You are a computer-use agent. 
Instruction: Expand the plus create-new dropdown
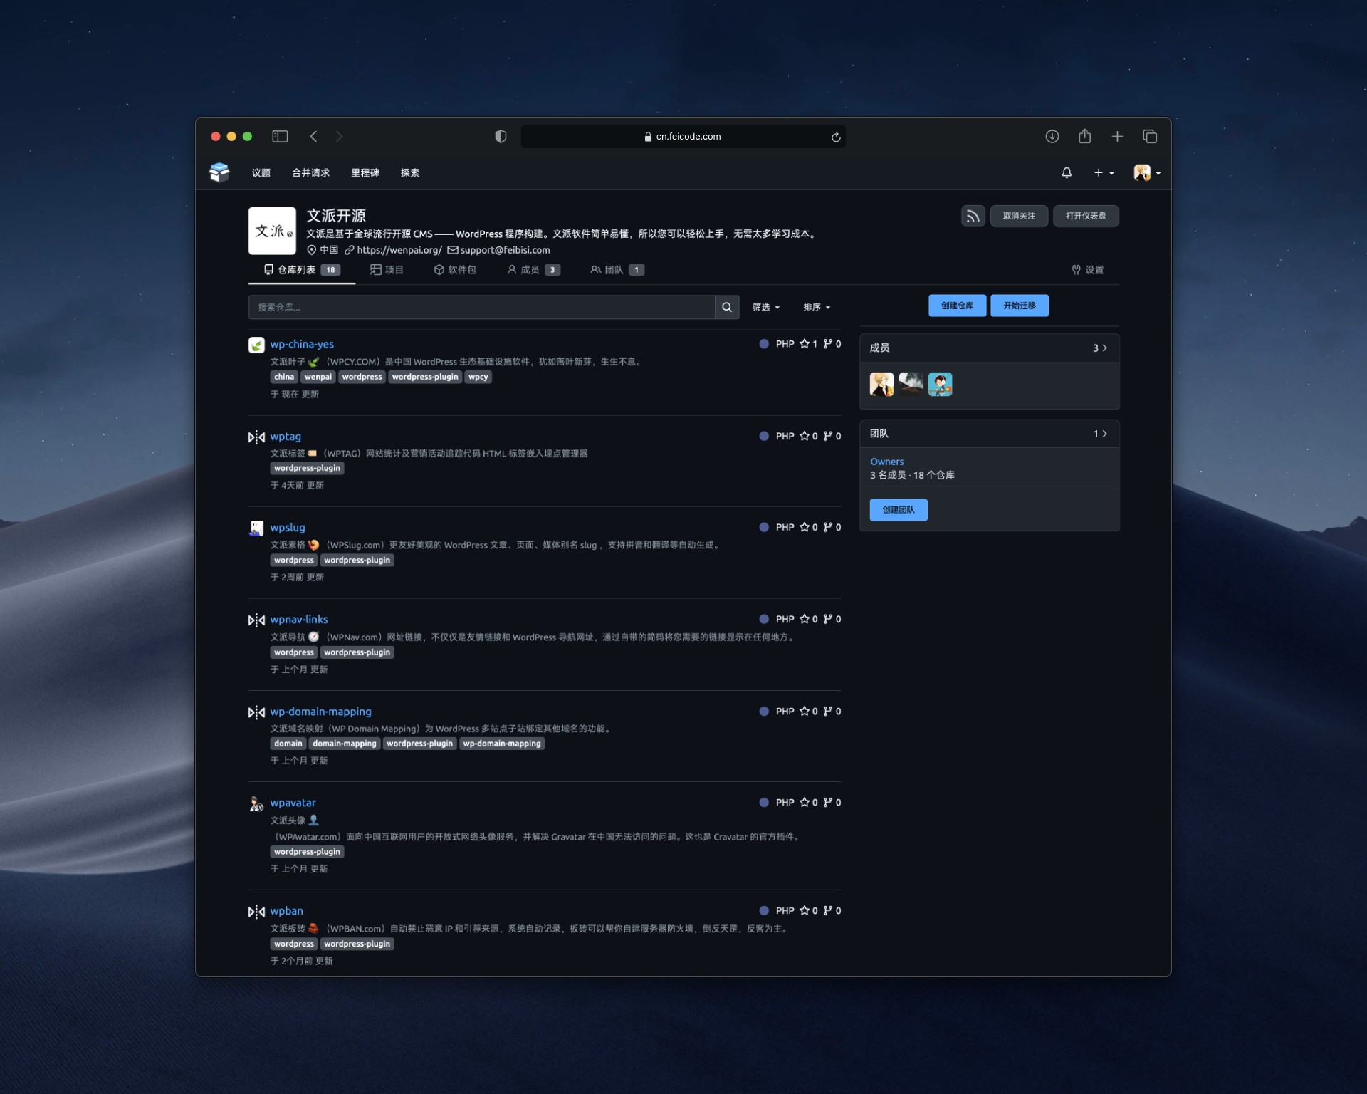pos(1104,173)
